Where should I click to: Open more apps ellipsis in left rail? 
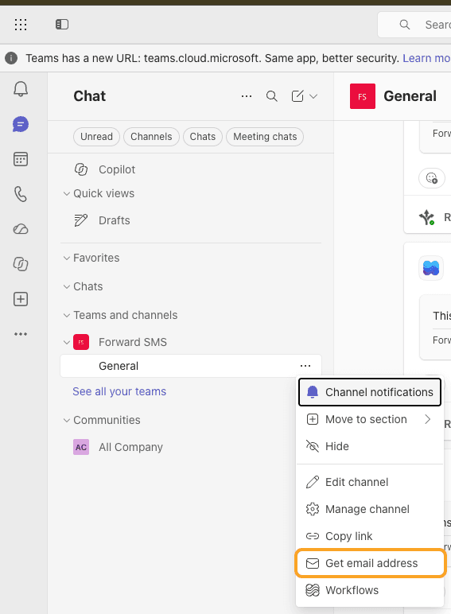pos(21,334)
